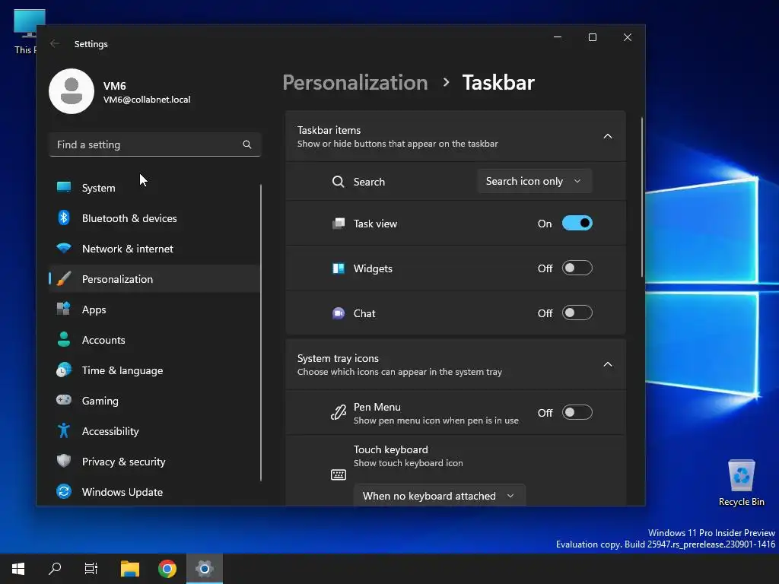Click the Widgets row icon
Viewport: 779px width, 584px height.
[x=339, y=268]
